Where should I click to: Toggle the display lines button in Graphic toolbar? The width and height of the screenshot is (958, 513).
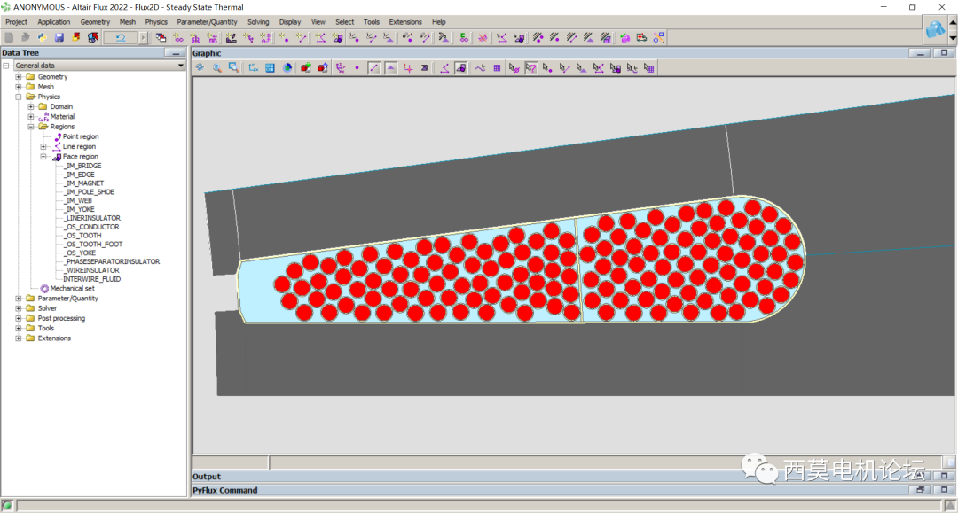[x=374, y=67]
